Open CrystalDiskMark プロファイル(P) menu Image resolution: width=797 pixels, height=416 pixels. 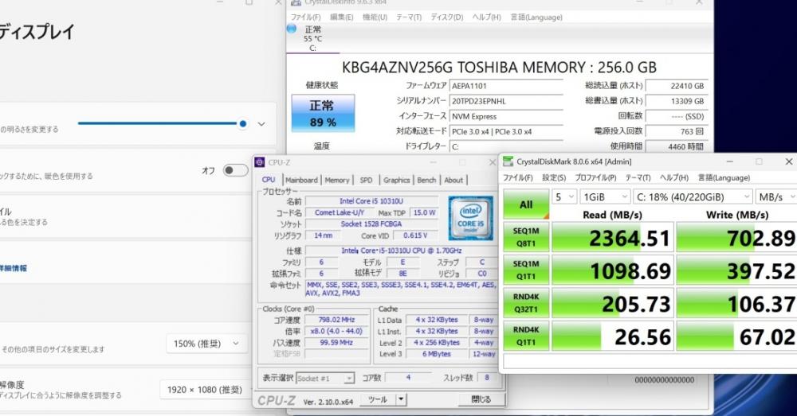point(595,177)
